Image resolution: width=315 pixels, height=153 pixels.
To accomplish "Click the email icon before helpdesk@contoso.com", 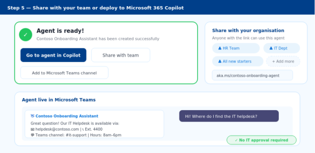I will click(32, 129).
